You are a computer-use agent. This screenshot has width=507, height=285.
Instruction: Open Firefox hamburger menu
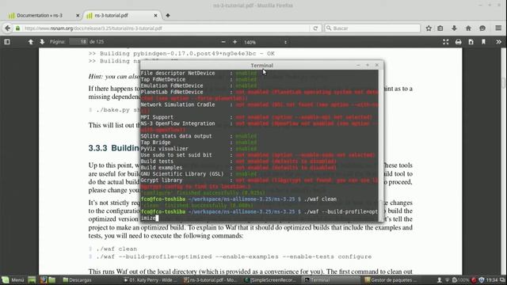498,28
